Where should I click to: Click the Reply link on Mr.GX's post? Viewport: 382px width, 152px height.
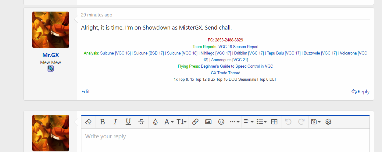[360, 92]
